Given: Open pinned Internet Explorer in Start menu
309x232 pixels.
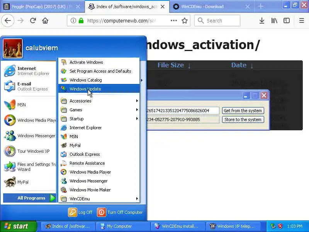Looking at the screenshot, I should 29,71.
